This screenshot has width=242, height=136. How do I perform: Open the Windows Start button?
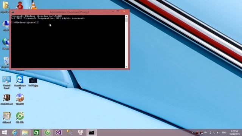[x=4, y=133]
